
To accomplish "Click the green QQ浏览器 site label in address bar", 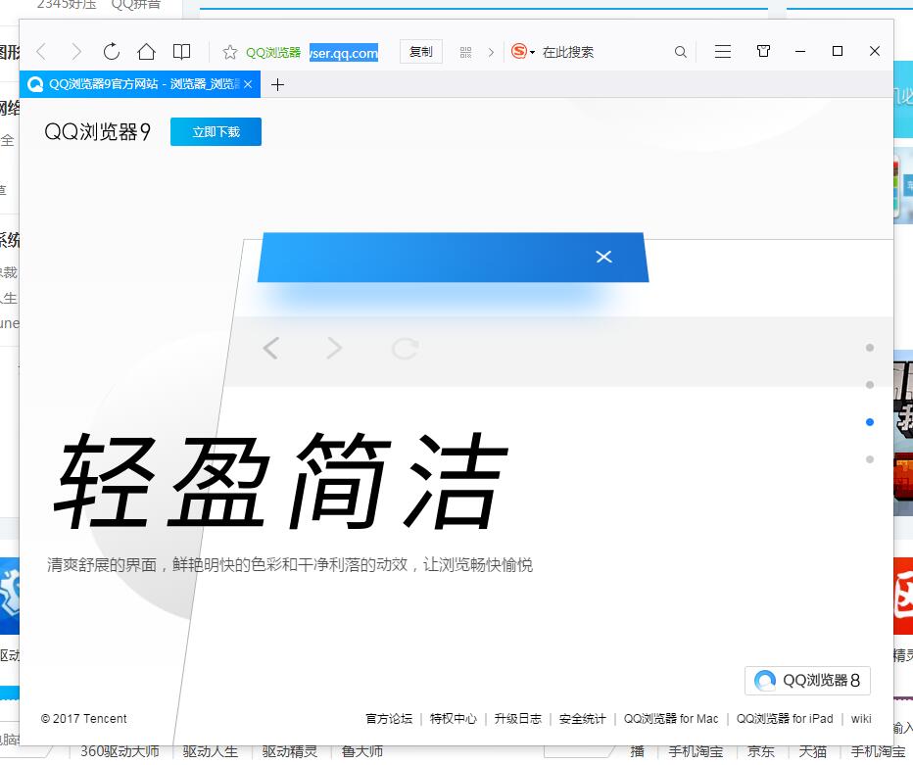I will (273, 52).
